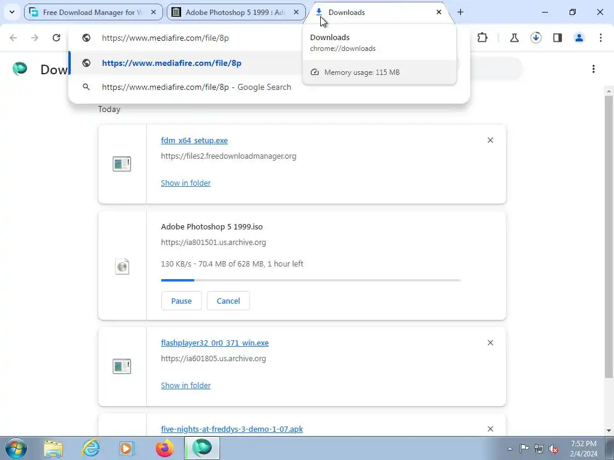Close the Downloads tab

(439, 12)
